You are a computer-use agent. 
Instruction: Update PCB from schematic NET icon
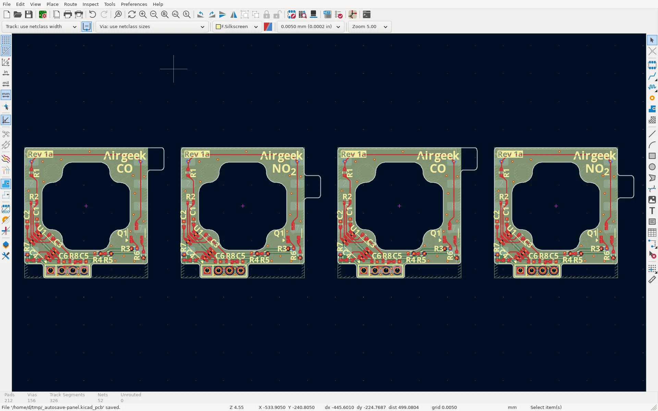click(x=327, y=14)
